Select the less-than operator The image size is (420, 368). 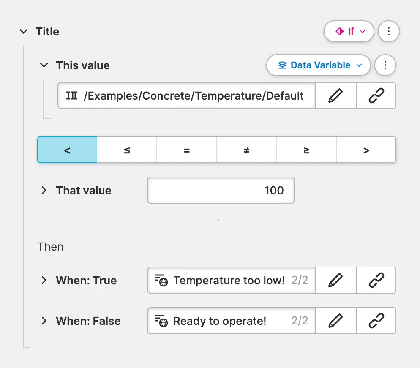click(68, 150)
